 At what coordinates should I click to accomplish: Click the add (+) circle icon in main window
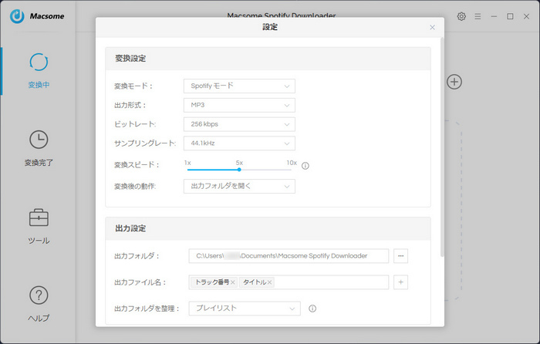click(454, 82)
